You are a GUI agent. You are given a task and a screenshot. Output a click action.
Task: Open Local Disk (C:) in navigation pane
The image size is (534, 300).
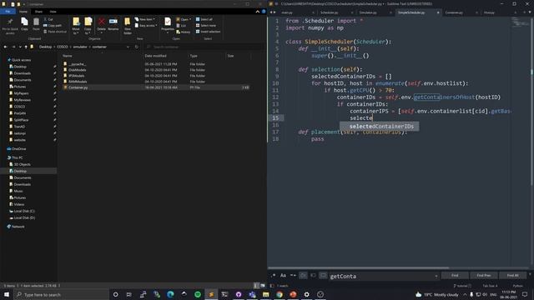pyautogui.click(x=24, y=211)
